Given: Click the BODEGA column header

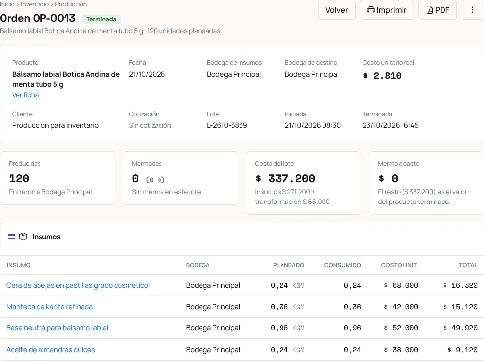Looking at the screenshot, I should pyautogui.click(x=198, y=265).
